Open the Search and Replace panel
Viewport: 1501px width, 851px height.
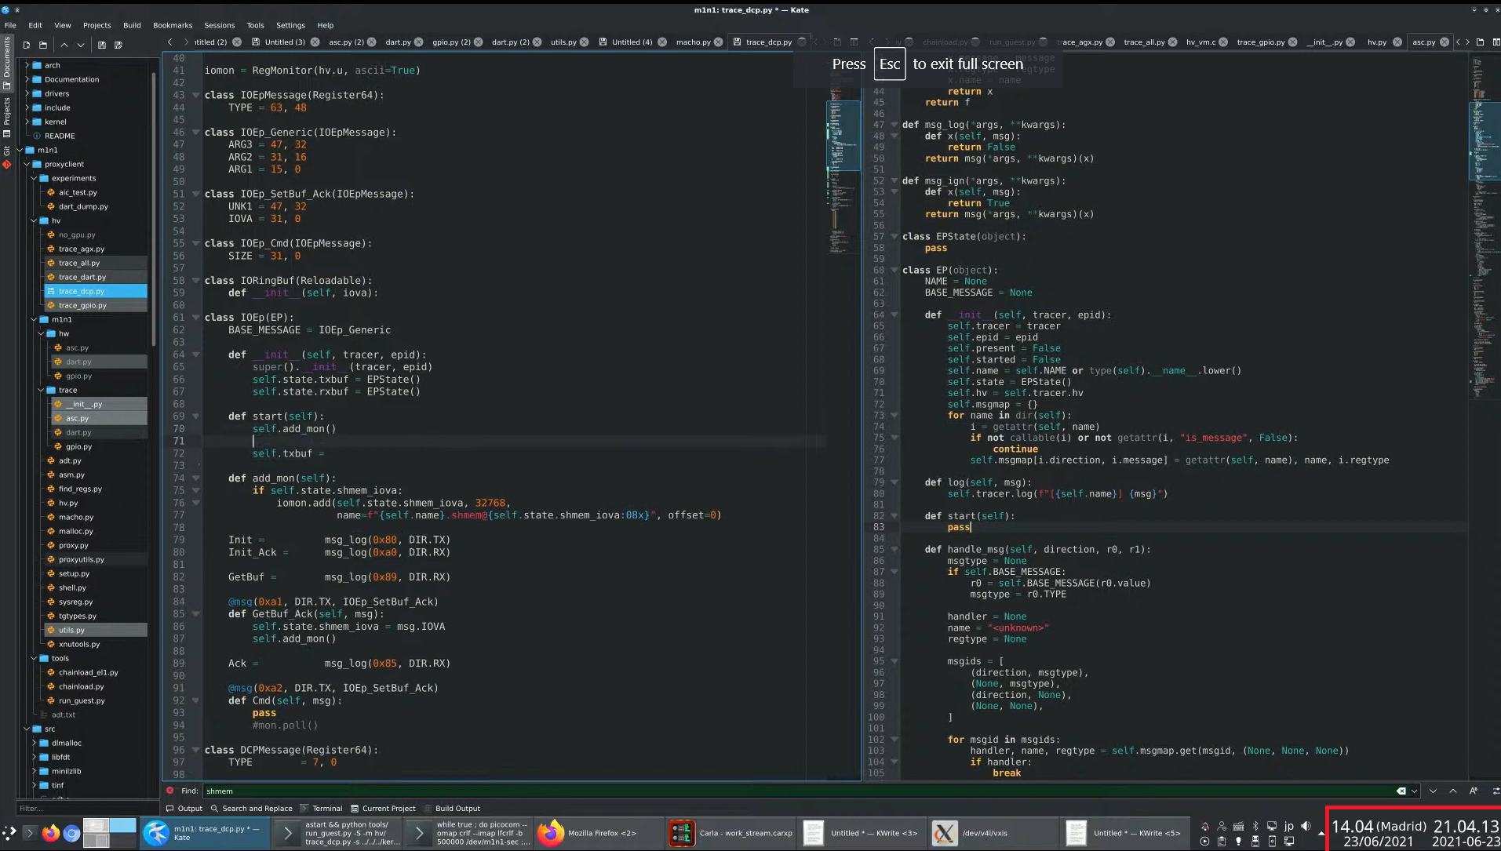pyautogui.click(x=251, y=809)
